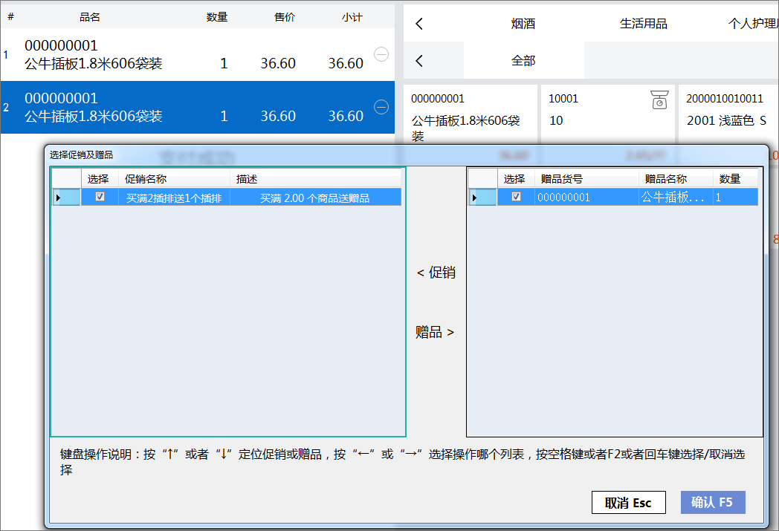
Task: Cancel the dialog with 取消 Esc
Action: click(628, 502)
